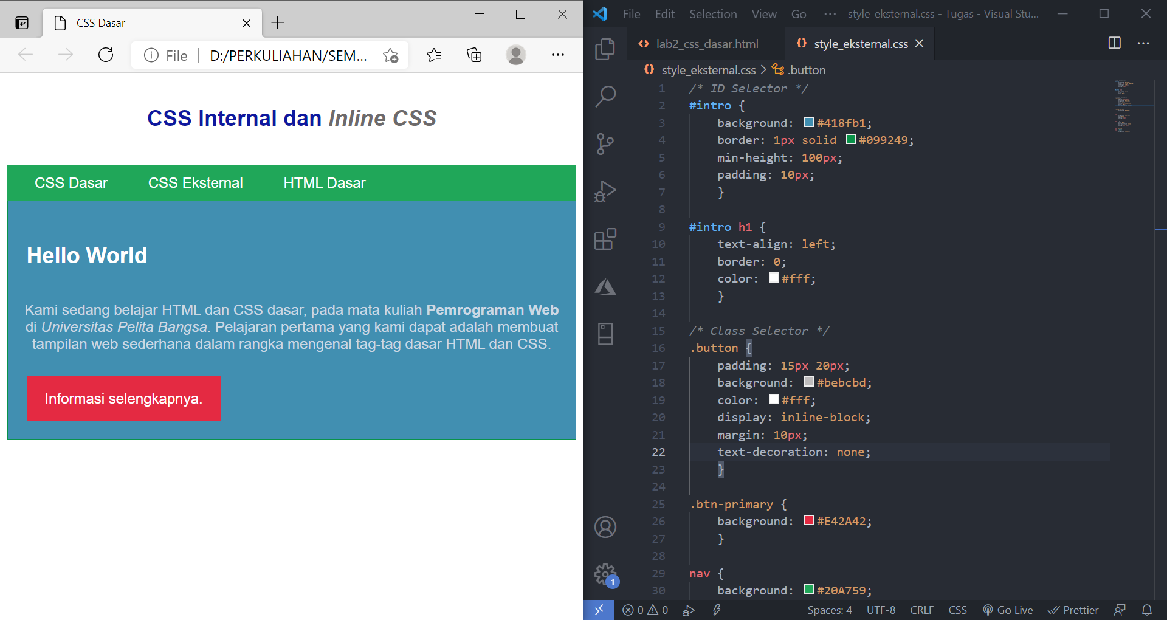This screenshot has height=620, width=1167.
Task: Click the #099249 border color swatch
Action: (x=851, y=139)
